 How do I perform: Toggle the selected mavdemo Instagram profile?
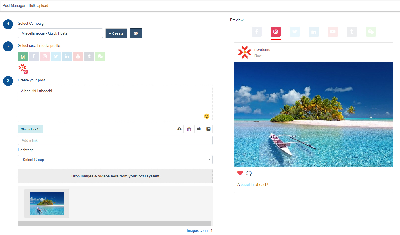pos(23,68)
